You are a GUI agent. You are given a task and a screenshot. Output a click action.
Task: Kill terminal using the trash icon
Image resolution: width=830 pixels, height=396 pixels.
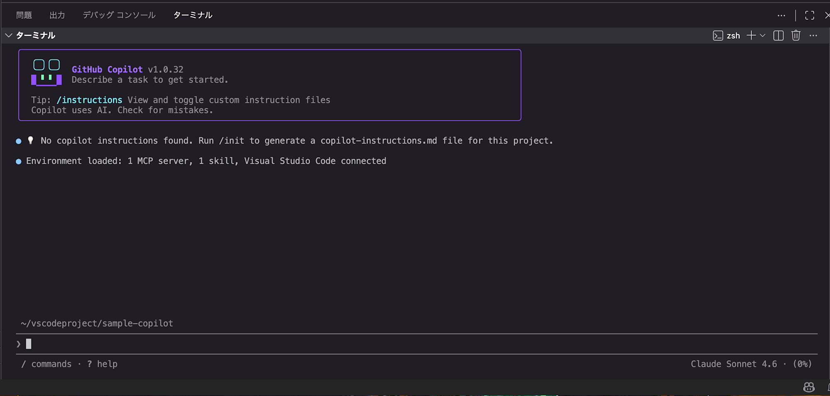(x=796, y=36)
